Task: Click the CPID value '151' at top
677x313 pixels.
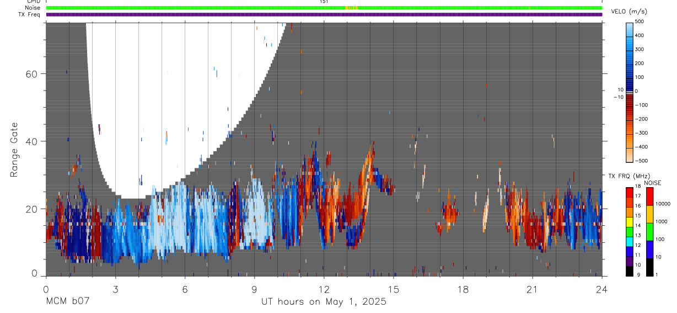Action: pos(324,2)
